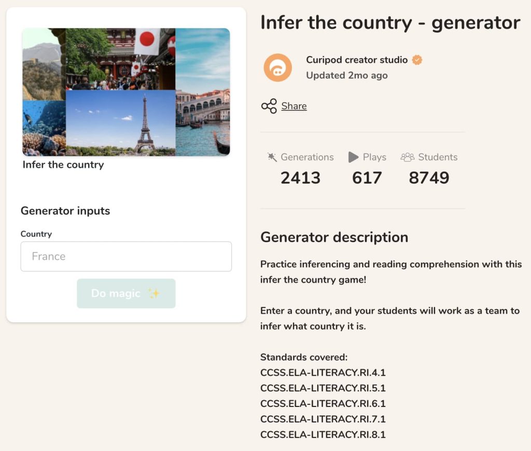Click the verified badge beside Curipod creator studio

[x=417, y=60]
